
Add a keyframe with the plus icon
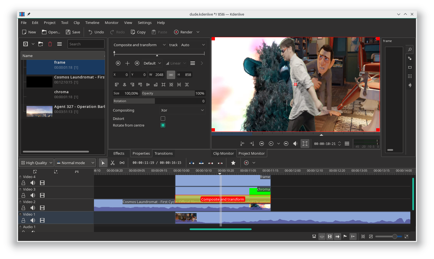point(128,63)
